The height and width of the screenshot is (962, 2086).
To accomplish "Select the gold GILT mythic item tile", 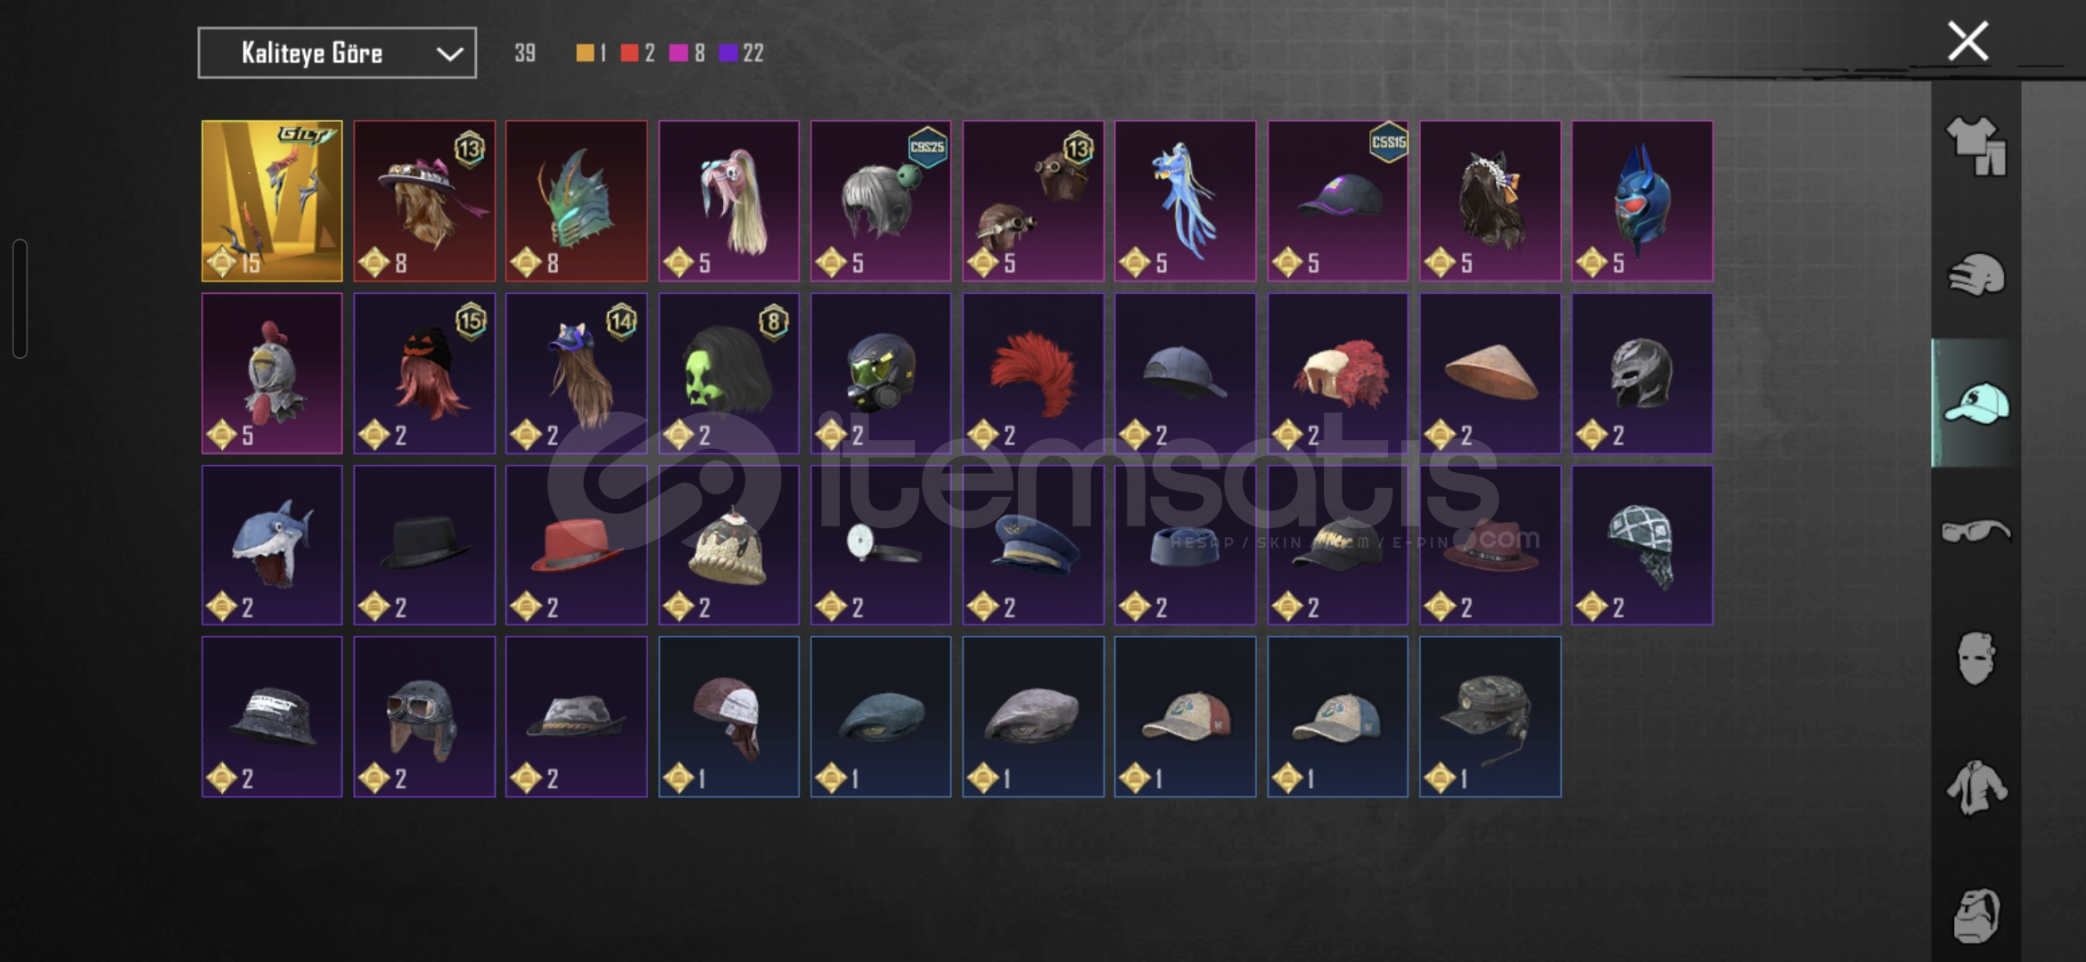I will click(x=272, y=201).
